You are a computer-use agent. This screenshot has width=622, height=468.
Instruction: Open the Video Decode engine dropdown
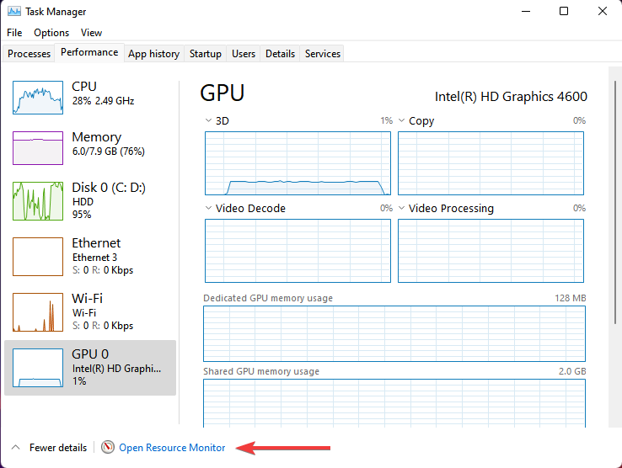[210, 209]
